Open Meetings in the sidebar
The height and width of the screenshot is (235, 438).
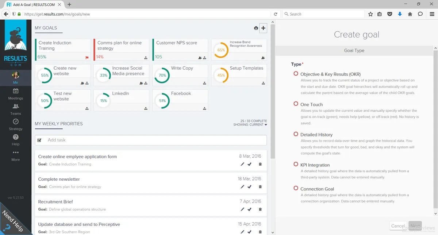coord(16,94)
